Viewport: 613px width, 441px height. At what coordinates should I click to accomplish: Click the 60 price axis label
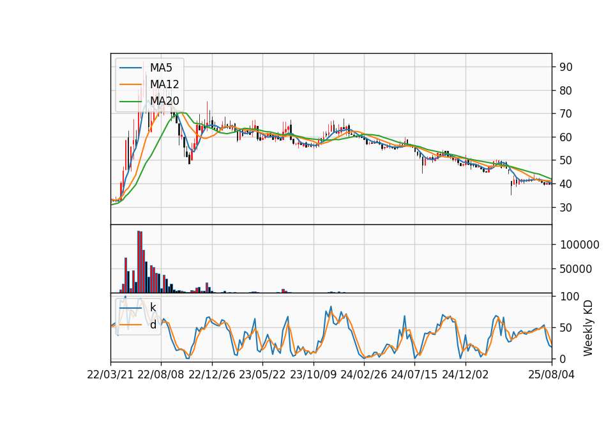click(566, 137)
